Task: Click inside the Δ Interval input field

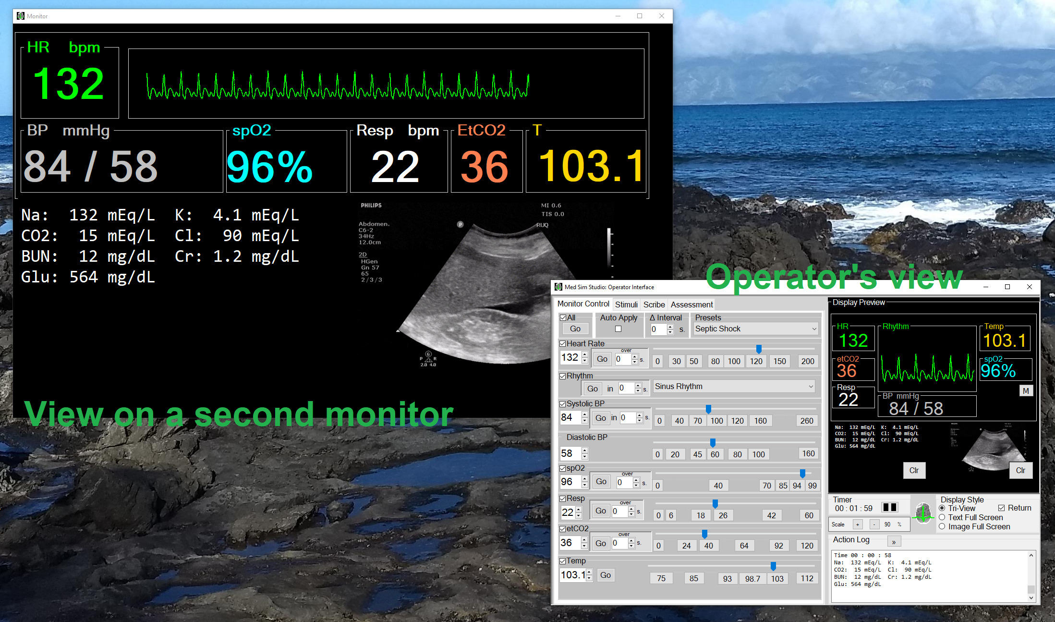Action: click(658, 329)
